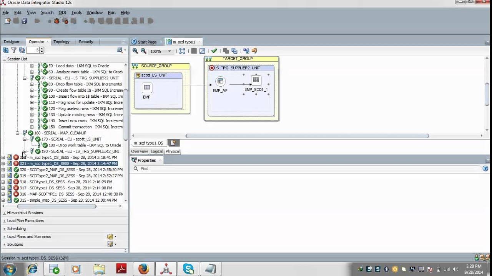This screenshot has width=492, height=276.
Task: Click the Find field in Properties
Action: tap(307, 169)
